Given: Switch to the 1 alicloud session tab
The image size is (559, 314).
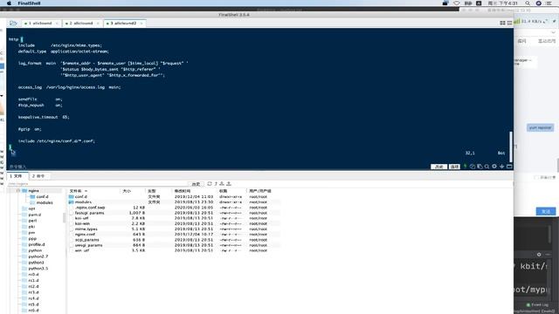Looking at the screenshot, I should (40, 24).
